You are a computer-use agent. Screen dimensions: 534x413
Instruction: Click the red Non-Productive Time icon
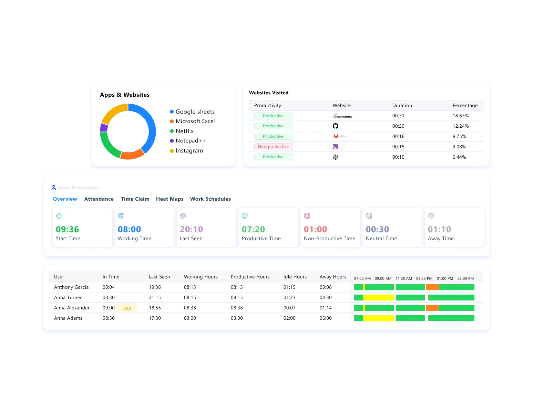click(307, 215)
